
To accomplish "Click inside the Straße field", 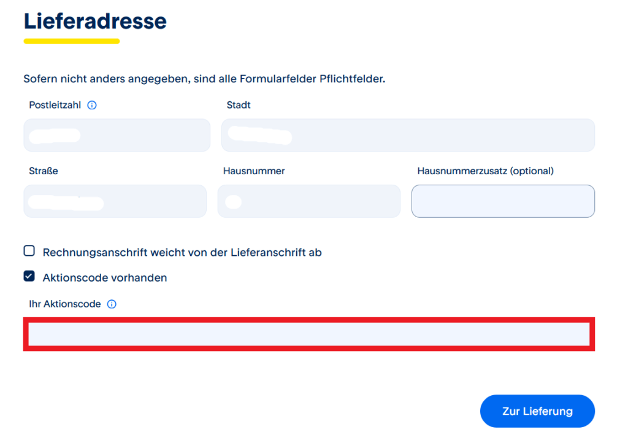I will click(x=114, y=201).
